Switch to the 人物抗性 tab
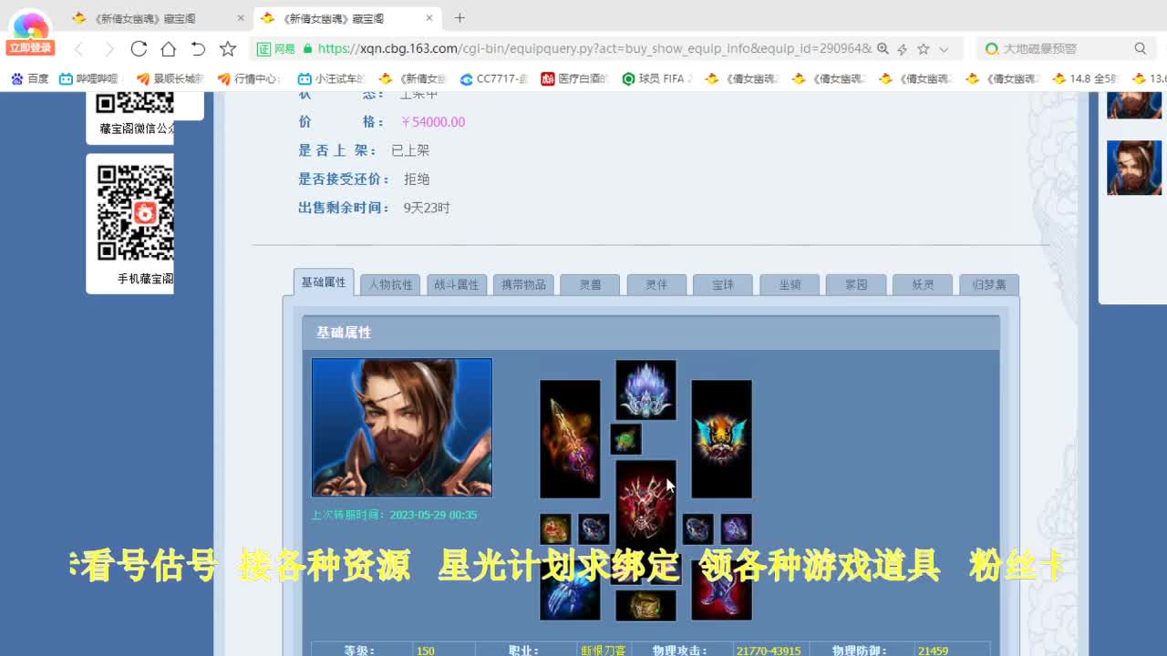The width and height of the screenshot is (1167, 656). click(389, 283)
